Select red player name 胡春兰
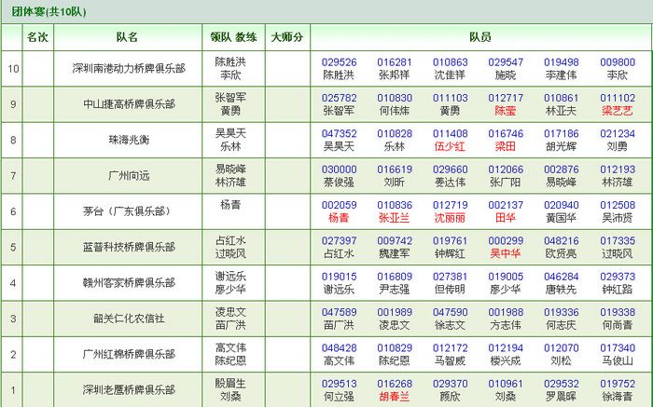Screen dimensions: 653x407 click(395, 397)
